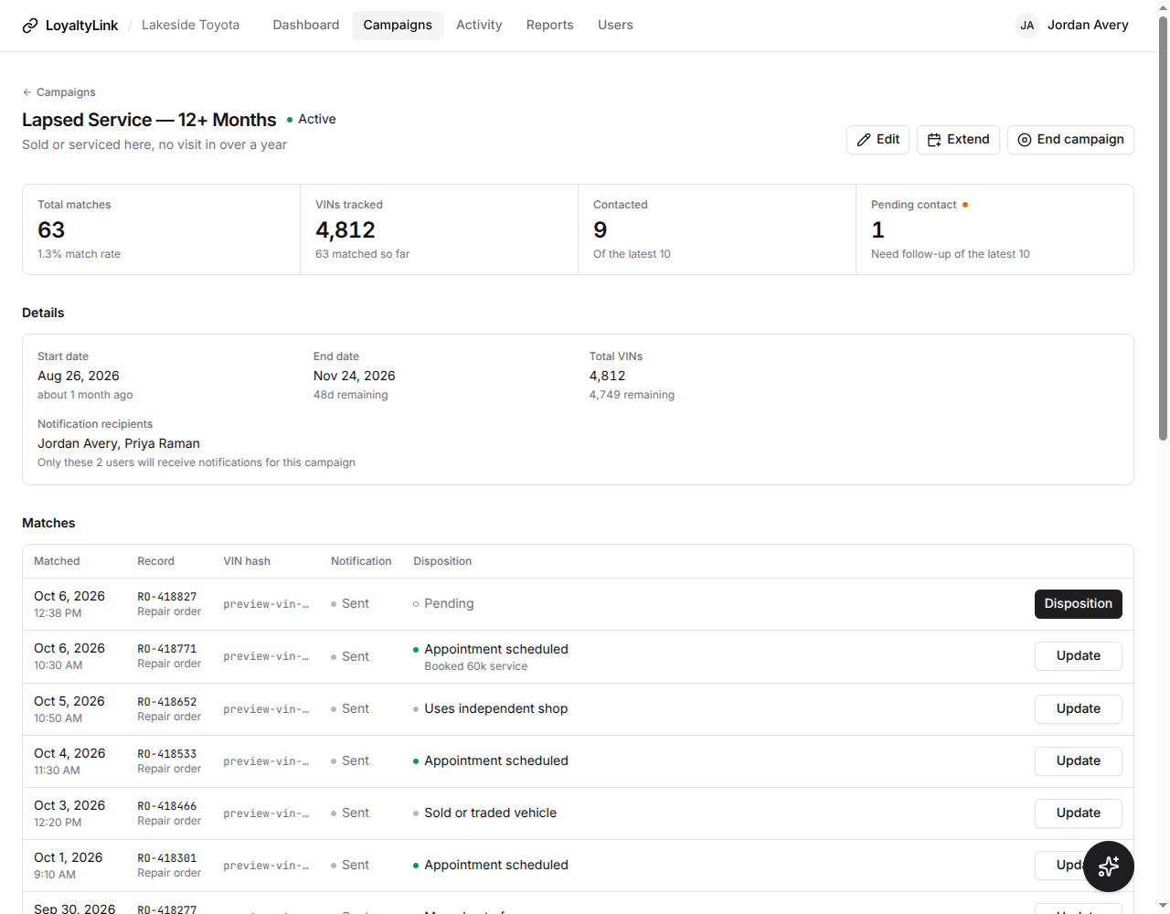
Task: Click the Contacted card value 9
Action: pyautogui.click(x=600, y=230)
